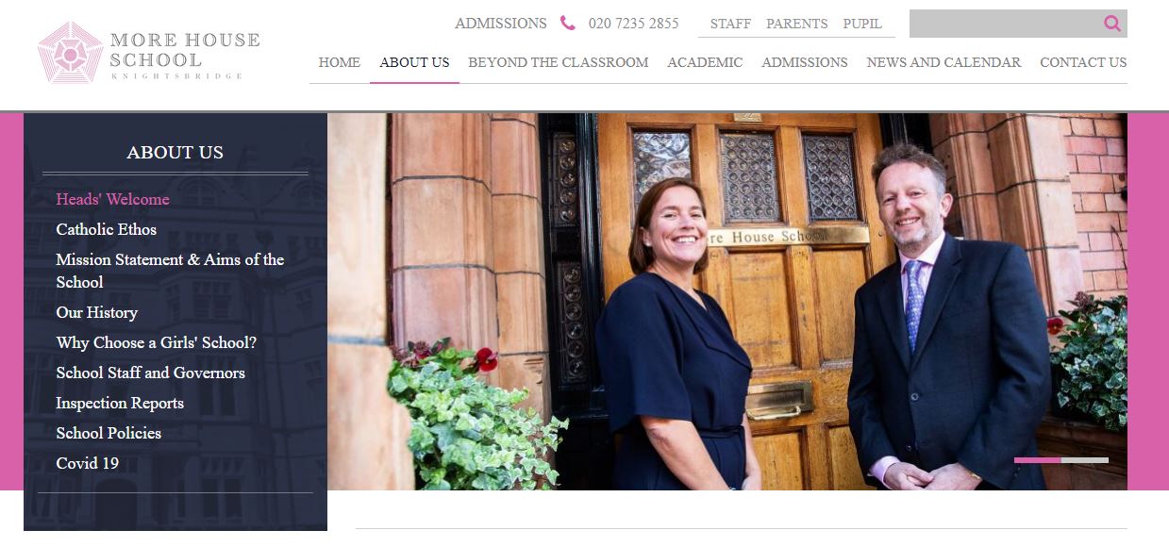Open Beyond the Classroom menu
1169x547 pixels.
[x=559, y=62]
